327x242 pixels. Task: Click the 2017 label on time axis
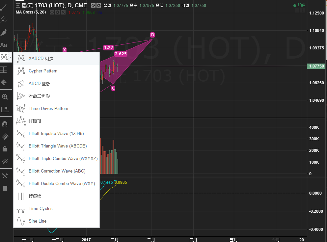pos(86,240)
